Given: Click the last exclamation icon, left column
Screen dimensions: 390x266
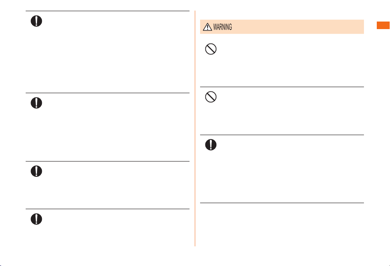Looking at the screenshot, I should point(36,219).
